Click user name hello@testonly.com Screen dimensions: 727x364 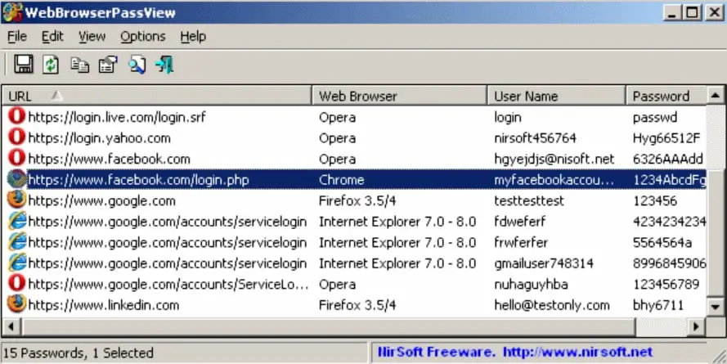pyautogui.click(x=552, y=304)
